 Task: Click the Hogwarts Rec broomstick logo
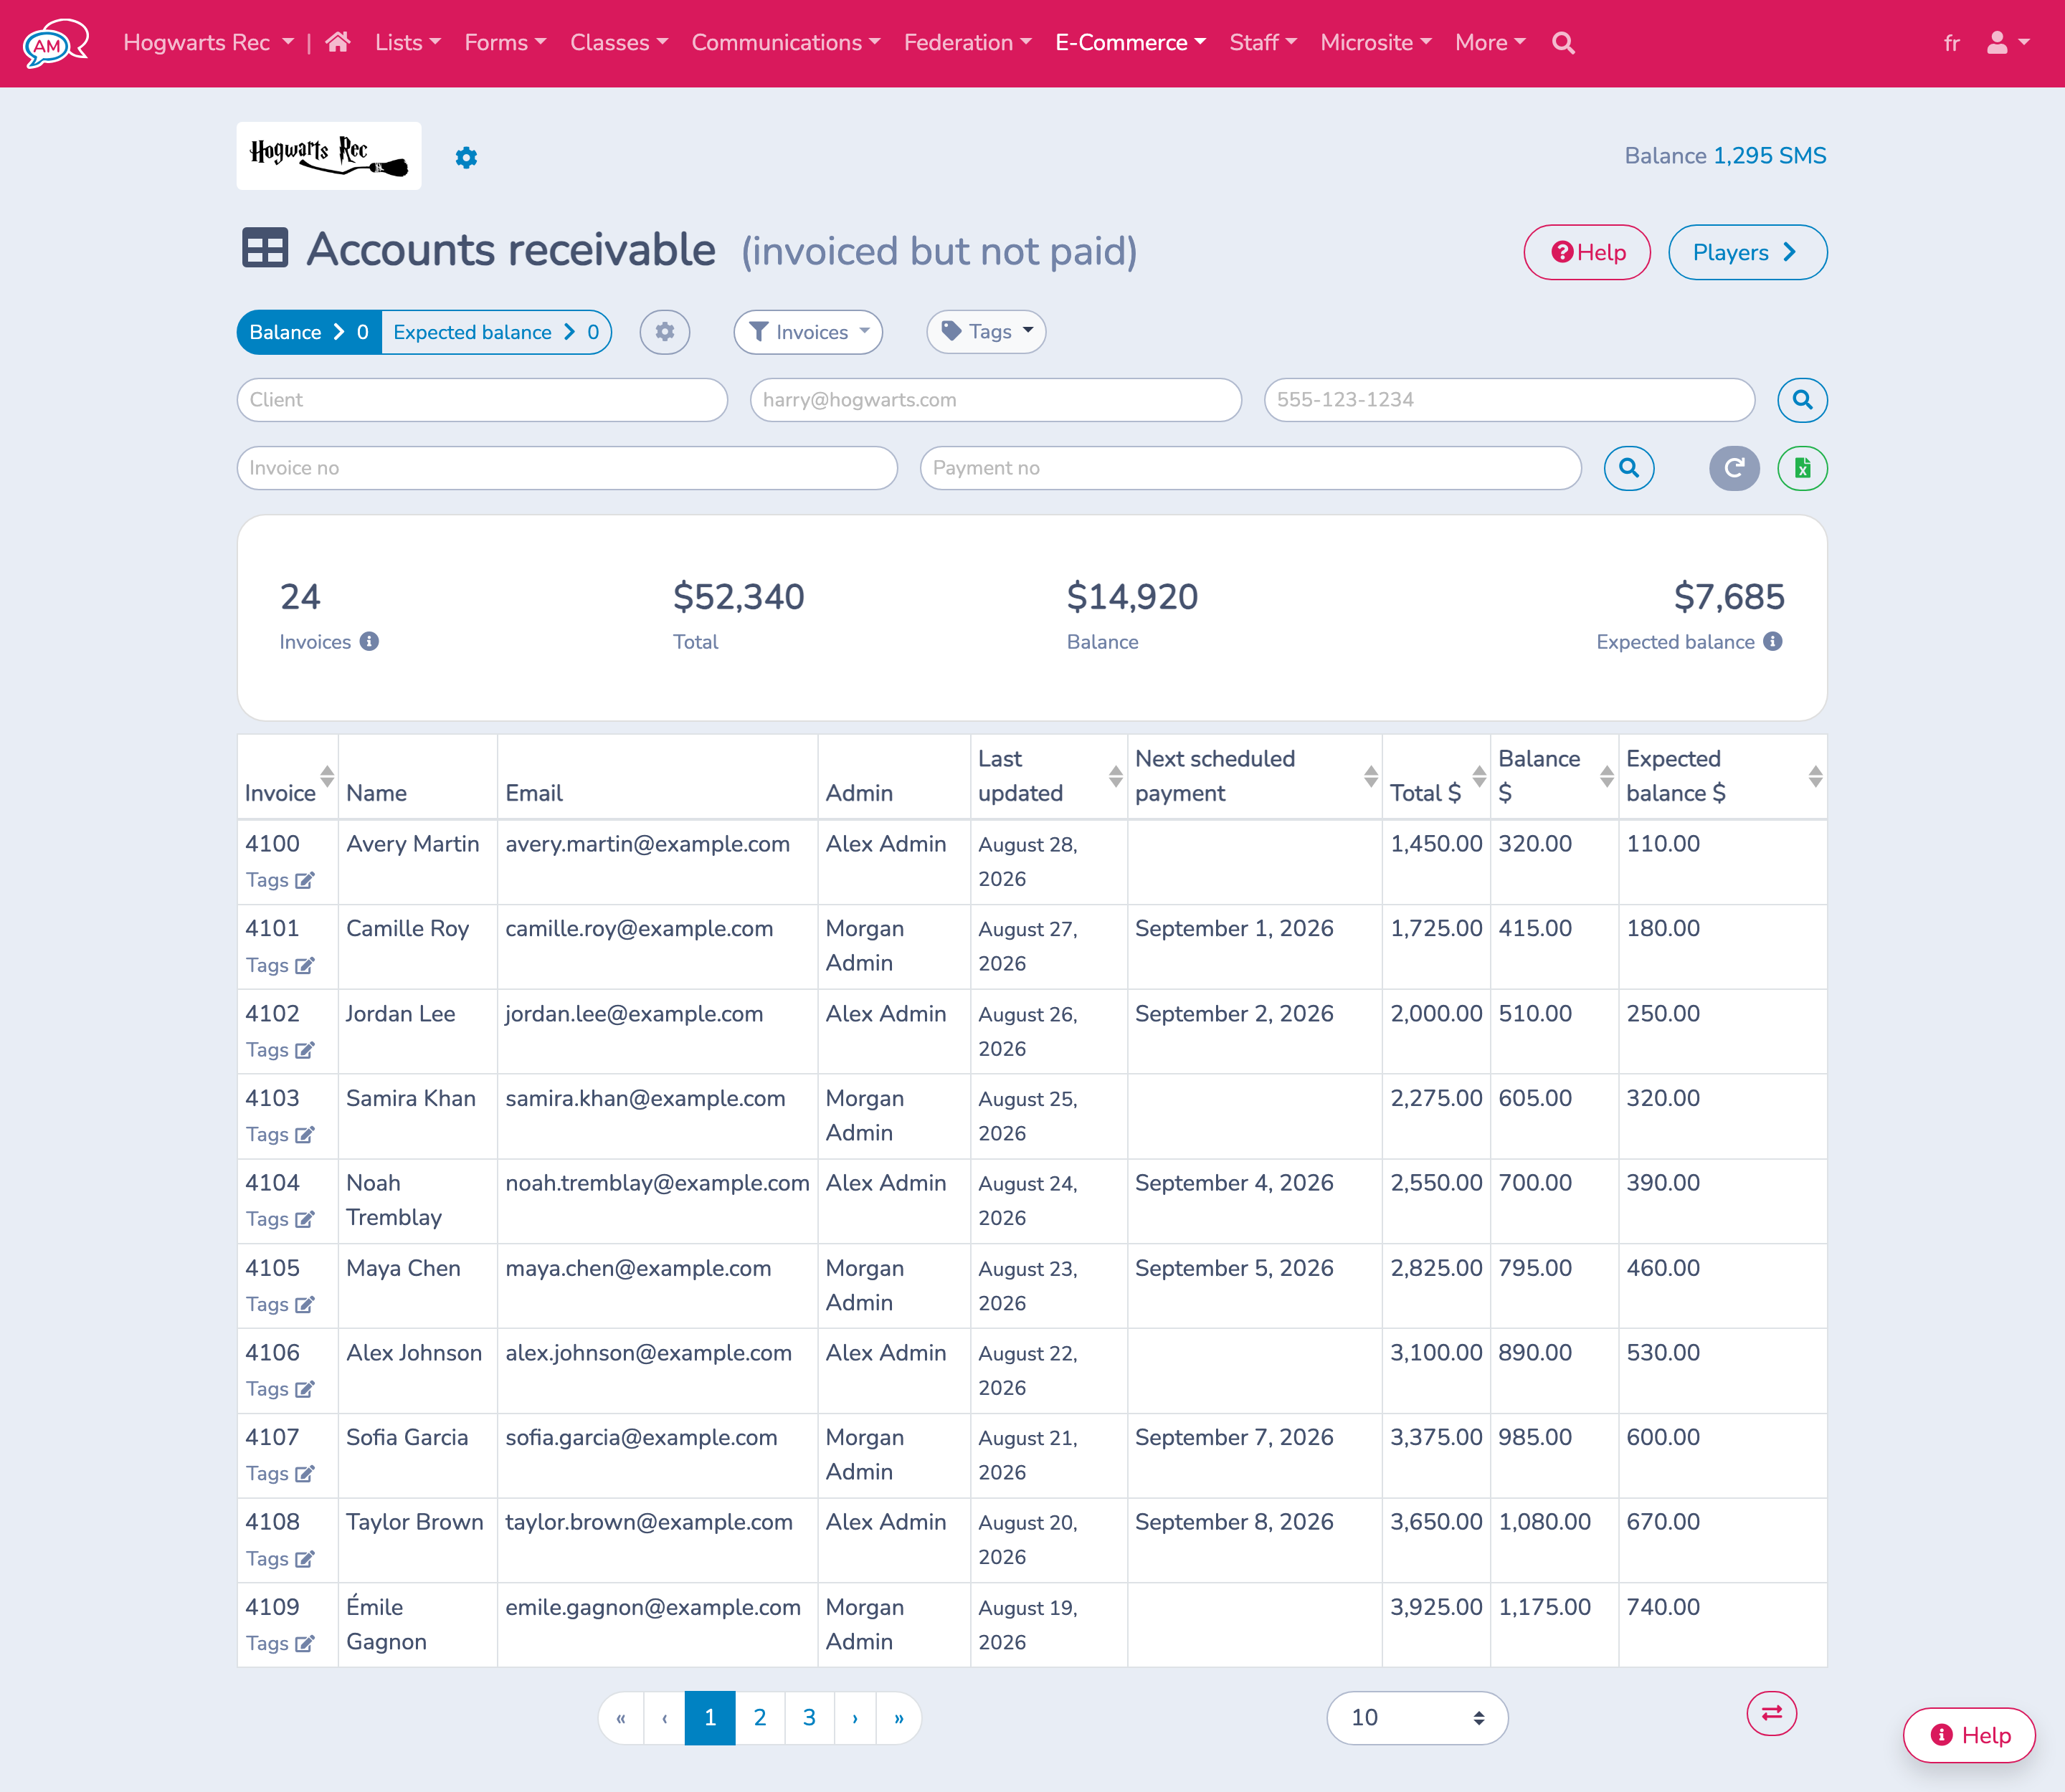pos(328,156)
